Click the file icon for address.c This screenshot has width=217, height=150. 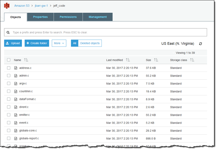point(16,68)
